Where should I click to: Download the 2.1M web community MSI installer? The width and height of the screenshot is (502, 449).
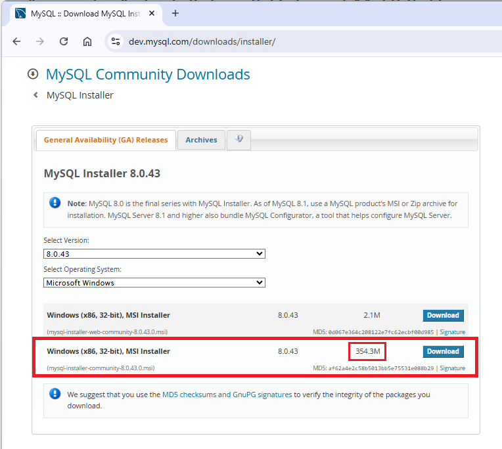coord(443,315)
